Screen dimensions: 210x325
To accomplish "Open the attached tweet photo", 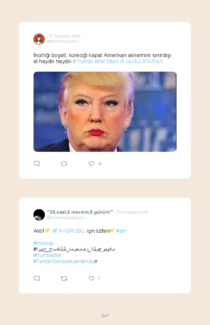I will (105, 112).
